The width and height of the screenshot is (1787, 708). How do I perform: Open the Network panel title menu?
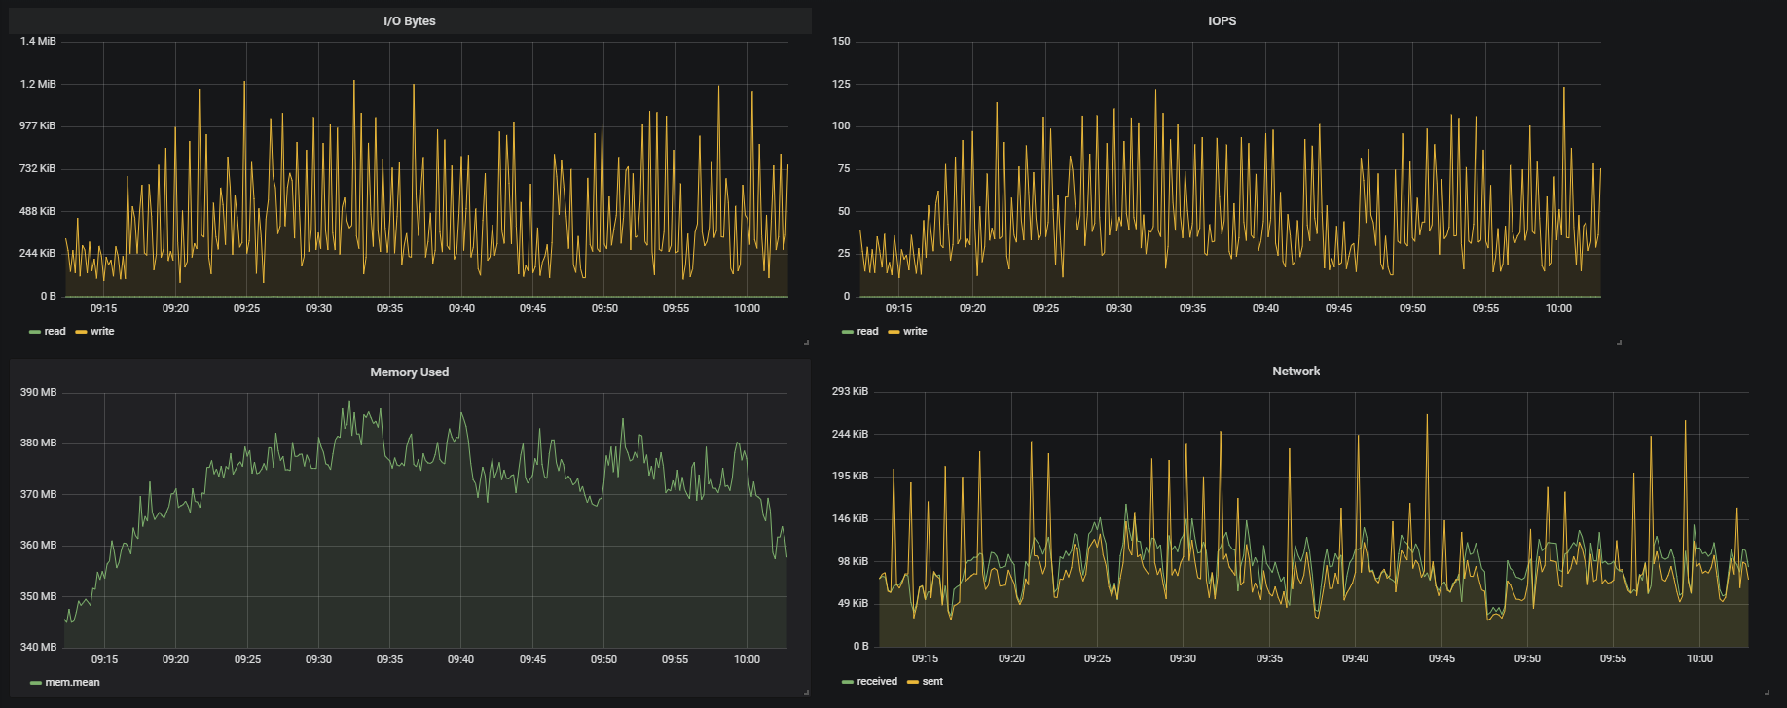pos(1295,372)
